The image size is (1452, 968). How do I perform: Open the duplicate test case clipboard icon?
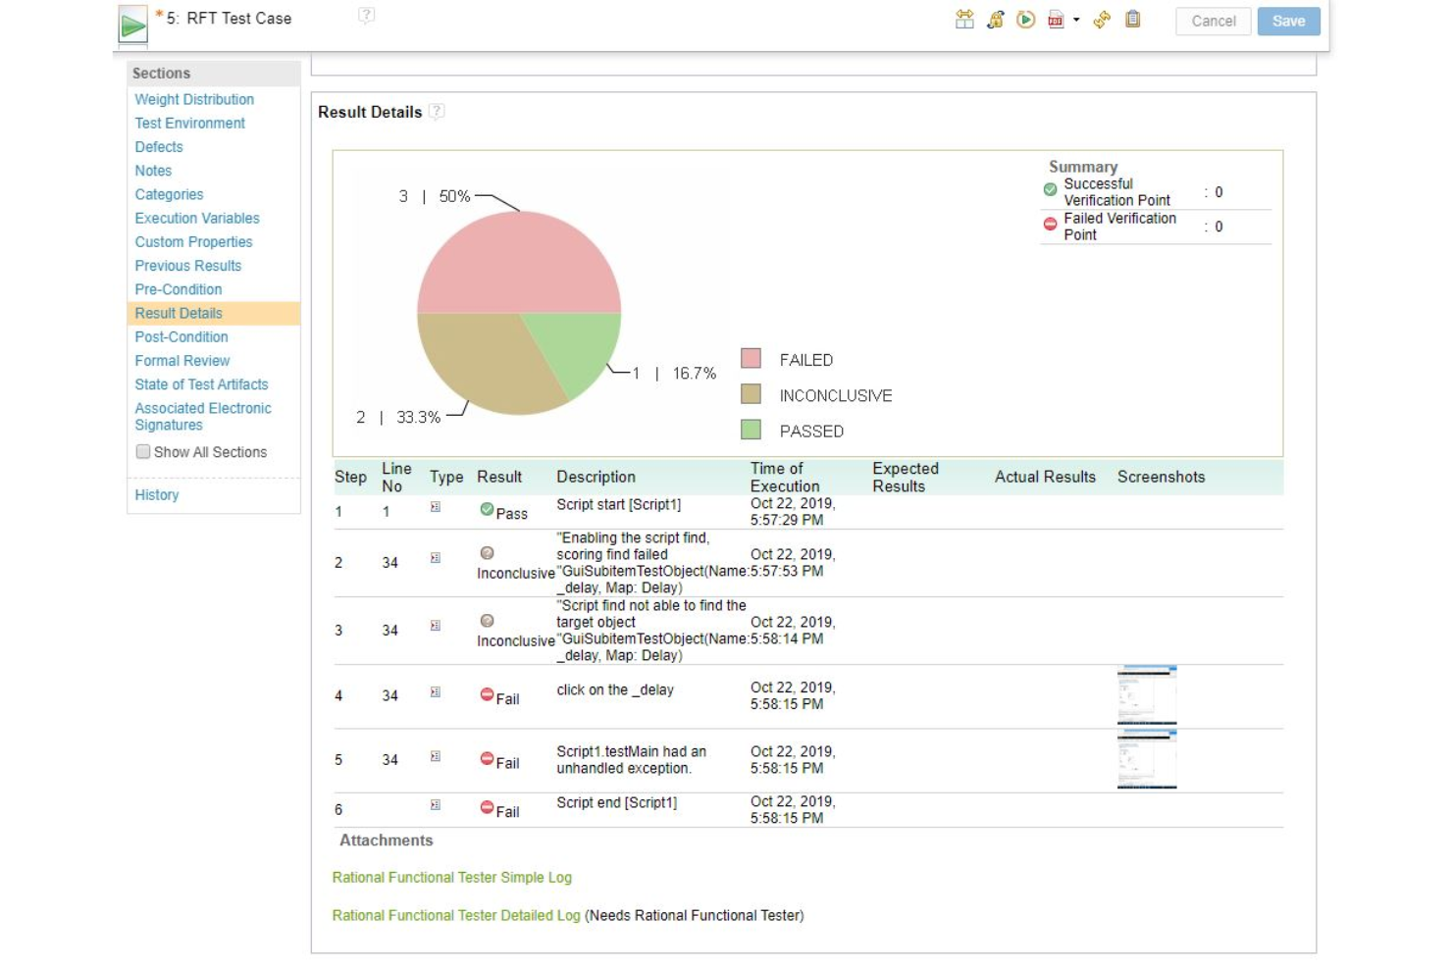point(1133,21)
